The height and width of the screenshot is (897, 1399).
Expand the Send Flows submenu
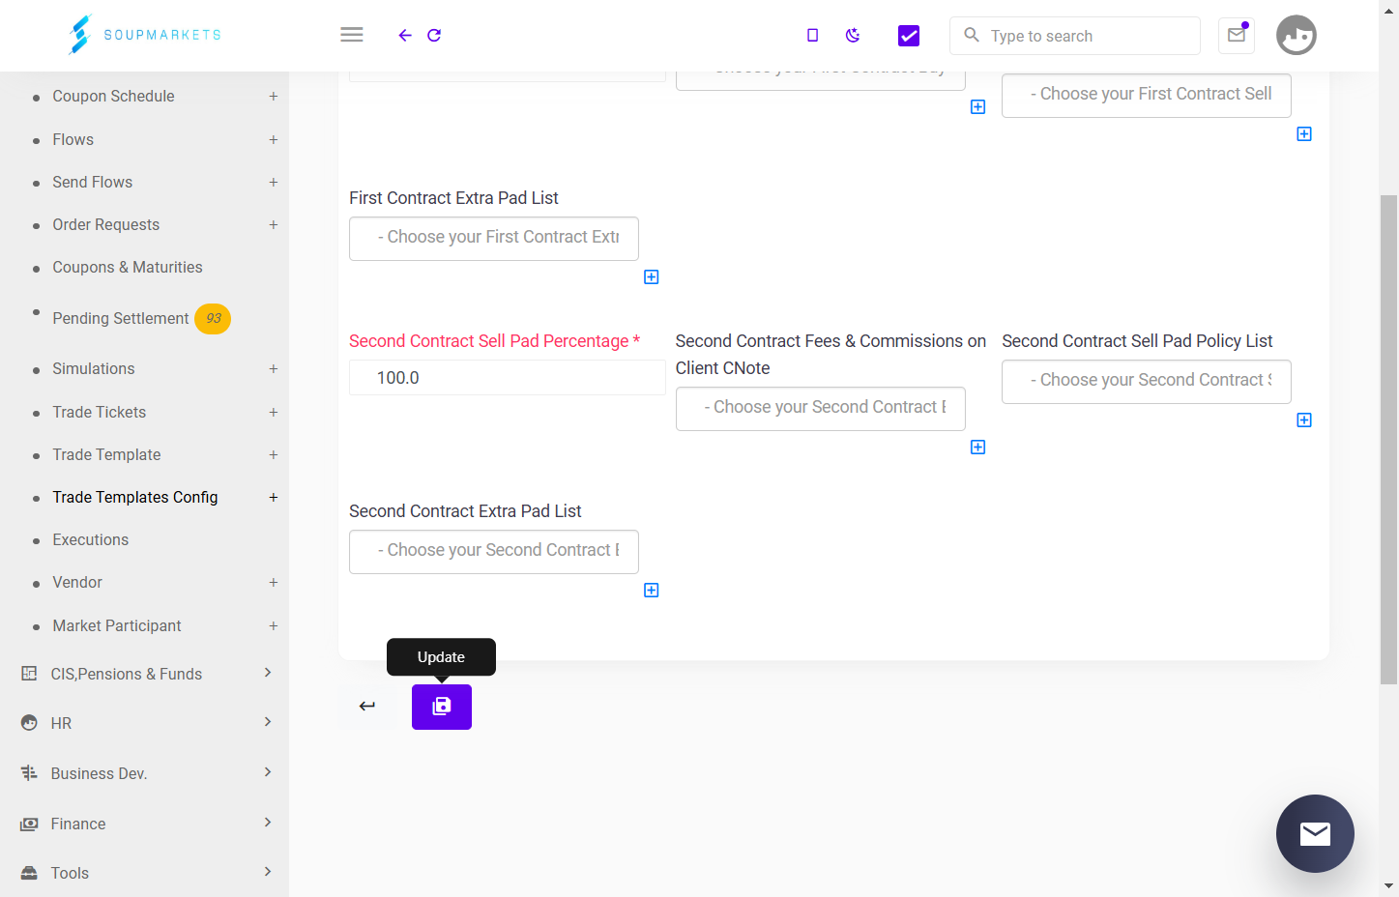point(274,183)
